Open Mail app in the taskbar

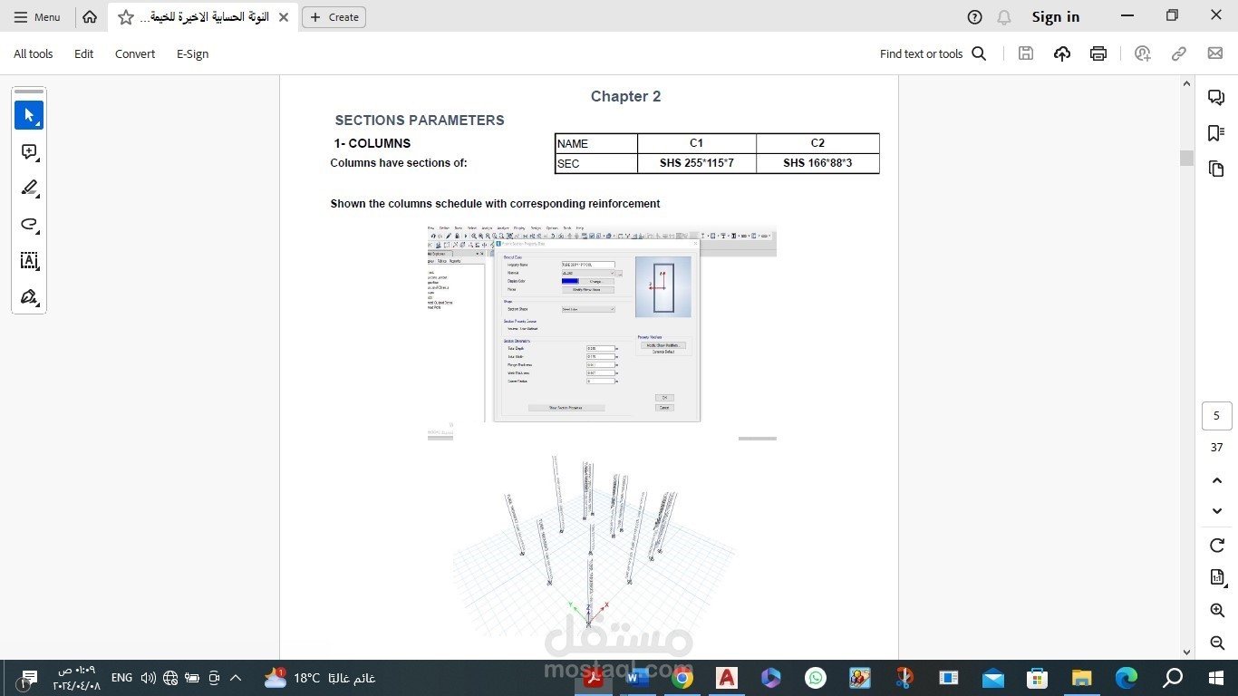tap(993, 678)
